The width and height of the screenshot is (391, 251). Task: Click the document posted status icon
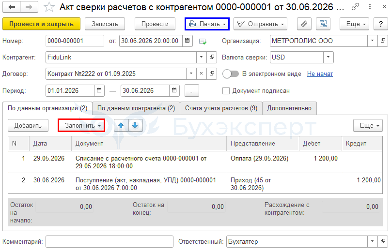[x=203, y=41]
